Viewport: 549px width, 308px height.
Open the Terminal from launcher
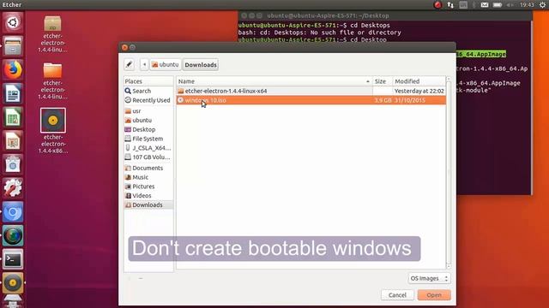(x=13, y=259)
